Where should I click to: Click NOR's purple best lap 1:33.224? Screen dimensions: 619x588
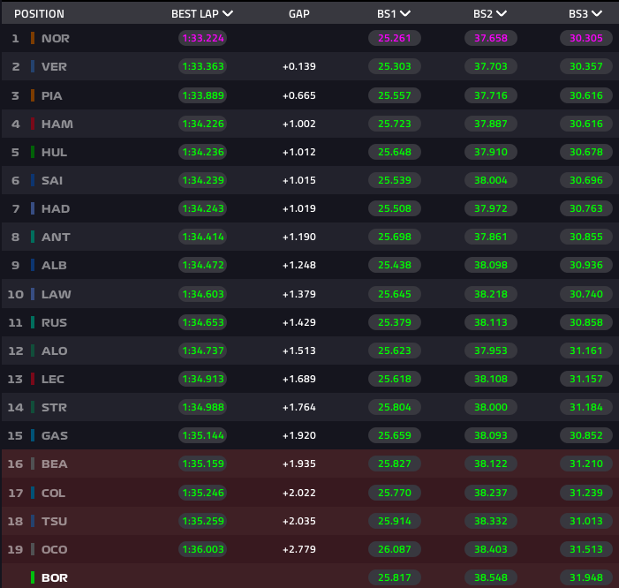pyautogui.click(x=202, y=38)
